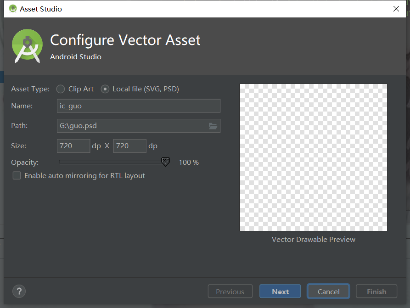Click the Vector Drawable Preview area
Screen dimensions: 410x308
click(313, 157)
